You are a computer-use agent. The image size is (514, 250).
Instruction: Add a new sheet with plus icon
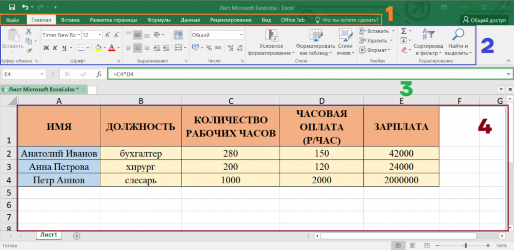[77, 235]
